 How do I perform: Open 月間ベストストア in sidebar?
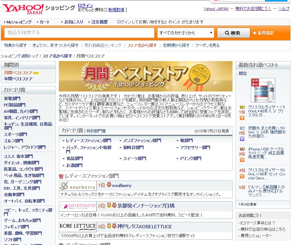[x=18, y=73]
